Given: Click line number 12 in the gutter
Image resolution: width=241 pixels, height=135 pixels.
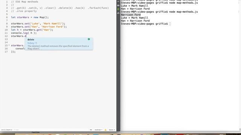Looking at the screenshot, I should click(6, 36).
